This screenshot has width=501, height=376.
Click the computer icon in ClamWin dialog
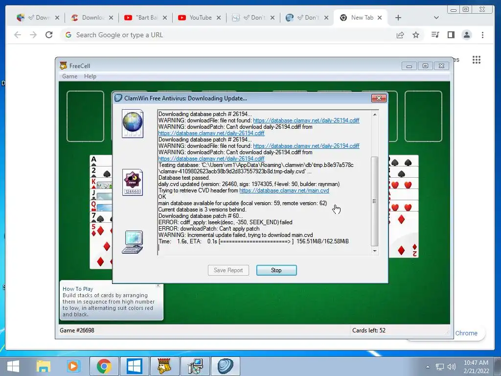(132, 242)
